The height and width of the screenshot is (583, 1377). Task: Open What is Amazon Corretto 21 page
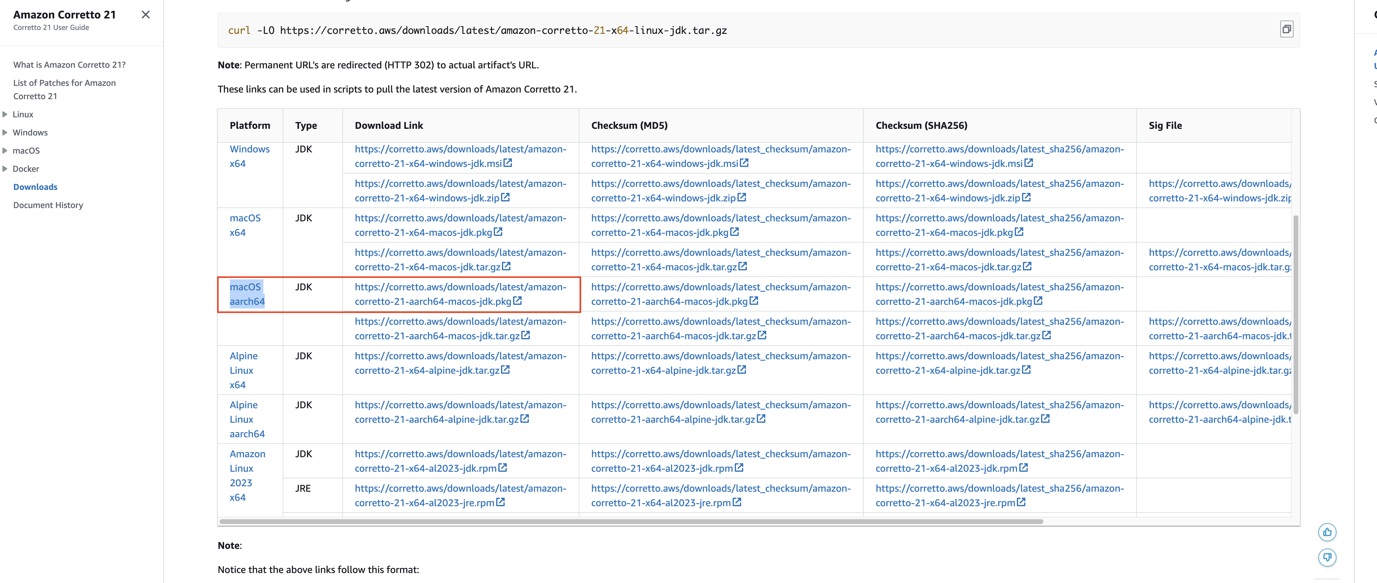[x=70, y=65]
